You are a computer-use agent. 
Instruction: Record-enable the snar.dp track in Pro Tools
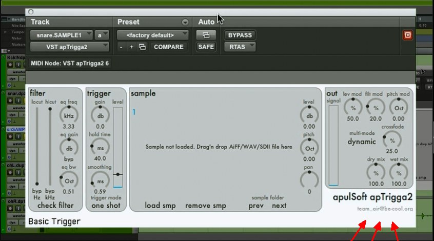pos(10,101)
